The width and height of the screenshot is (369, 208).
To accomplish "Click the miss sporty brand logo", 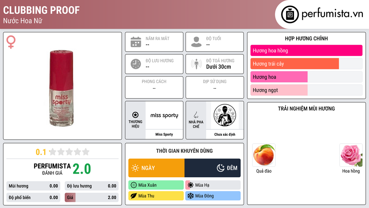I will coord(164,115).
